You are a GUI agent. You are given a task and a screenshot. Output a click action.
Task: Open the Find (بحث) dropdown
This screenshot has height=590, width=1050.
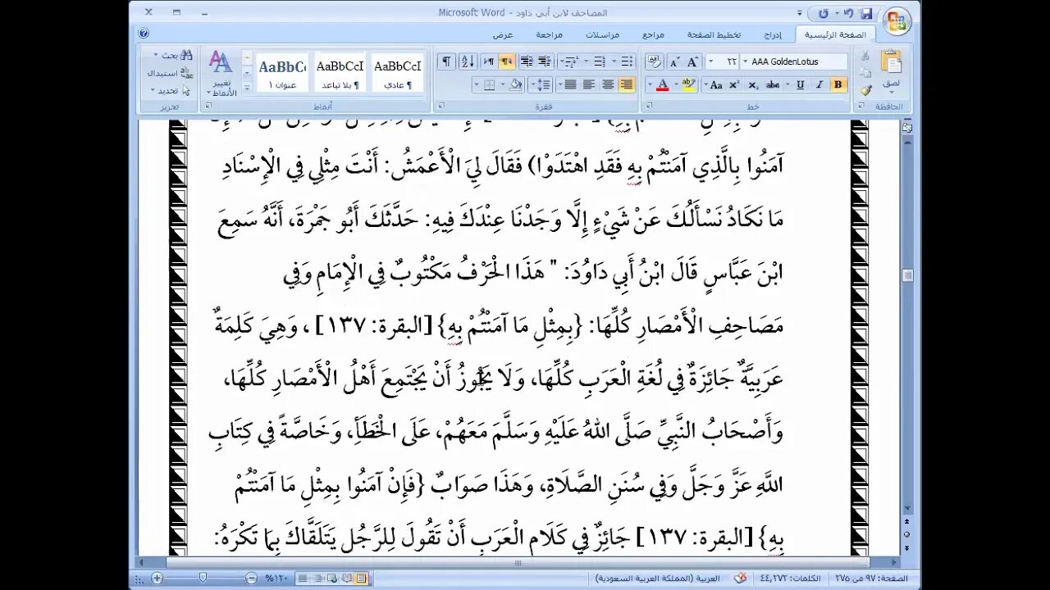(x=155, y=55)
